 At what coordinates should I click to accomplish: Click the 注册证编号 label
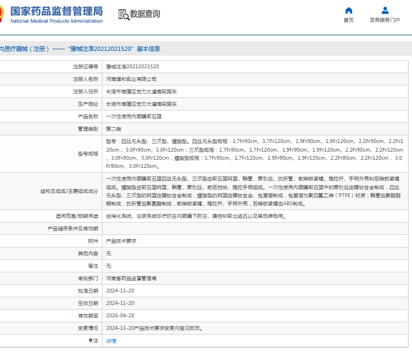pos(86,67)
